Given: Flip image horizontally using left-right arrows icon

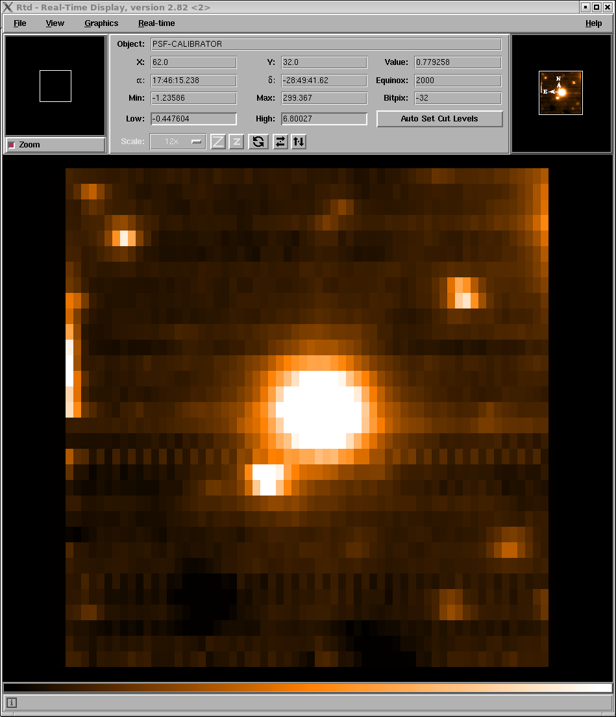Looking at the screenshot, I should (280, 142).
